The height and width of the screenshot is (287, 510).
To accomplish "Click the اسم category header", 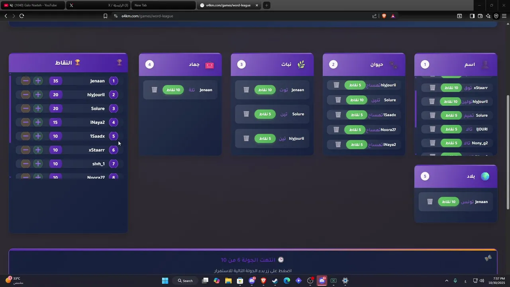I will pyautogui.click(x=456, y=65).
